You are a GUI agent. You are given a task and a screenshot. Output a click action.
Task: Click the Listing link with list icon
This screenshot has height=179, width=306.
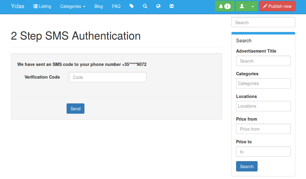point(42,6)
